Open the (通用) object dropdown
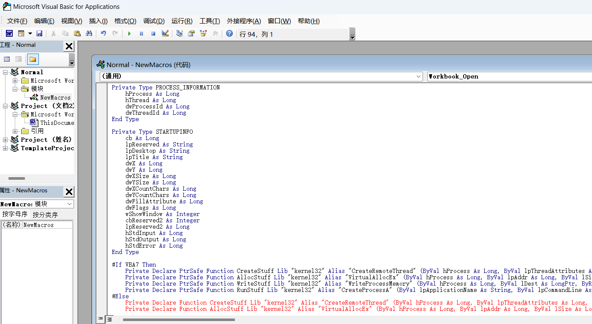This screenshot has width=592, height=324. click(261, 76)
